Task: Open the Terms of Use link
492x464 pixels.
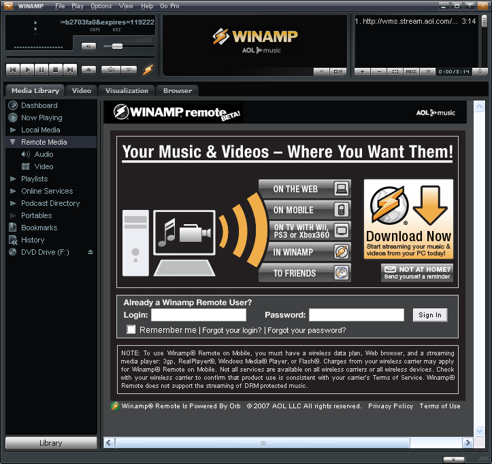Action: click(x=440, y=406)
